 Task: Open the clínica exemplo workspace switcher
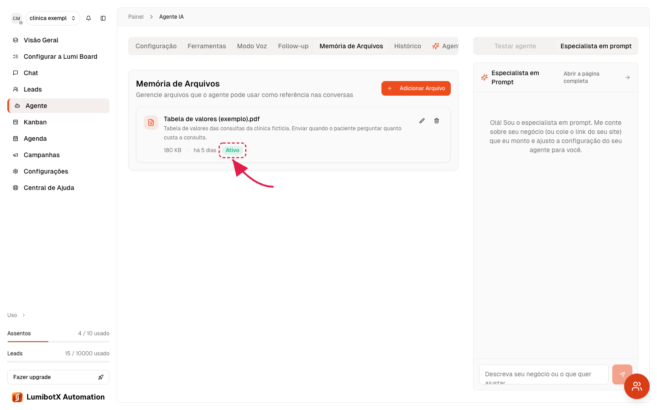coord(53,18)
